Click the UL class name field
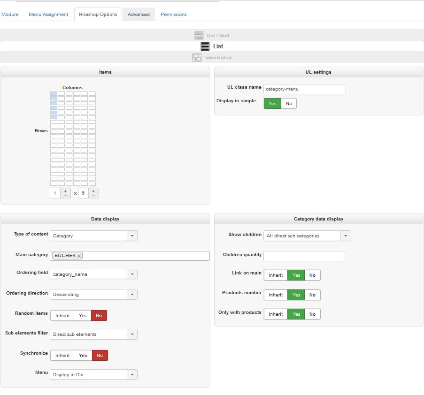The image size is (424, 395). 304,89
